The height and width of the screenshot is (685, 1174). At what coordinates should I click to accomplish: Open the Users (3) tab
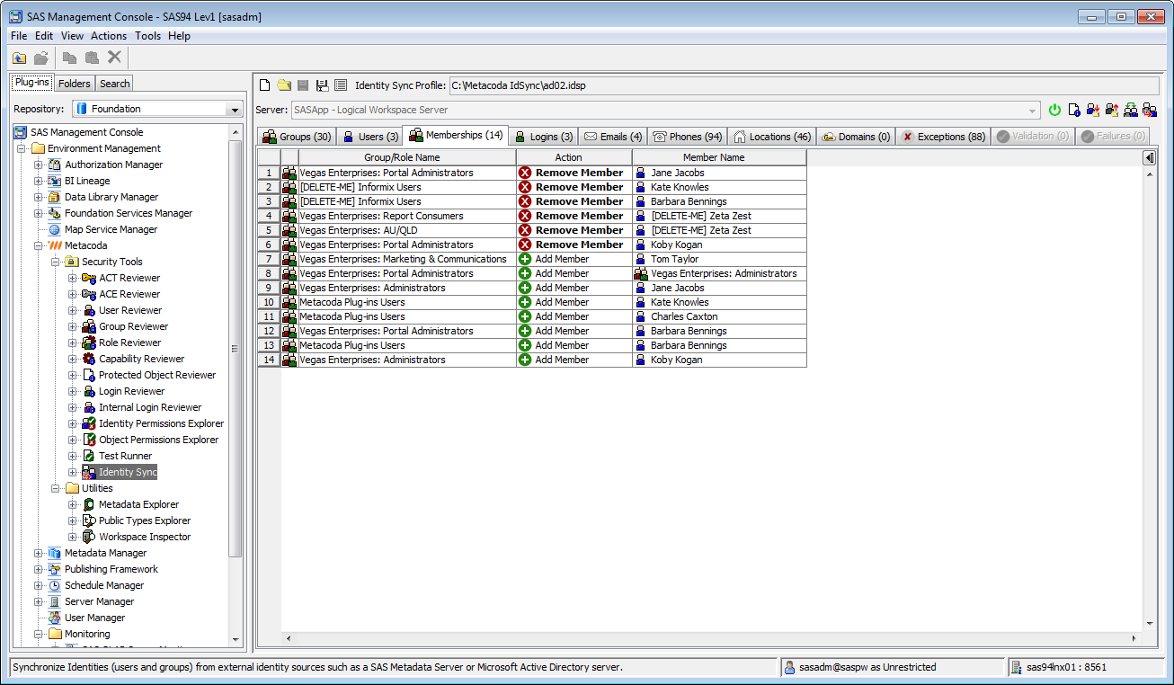[369, 137]
